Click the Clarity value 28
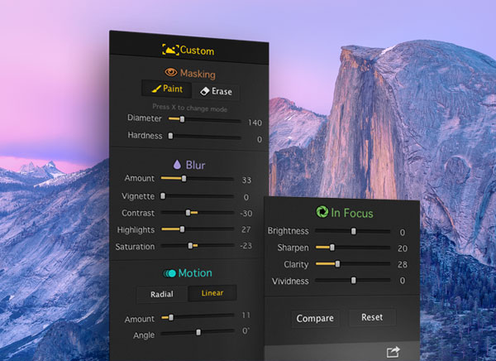The width and height of the screenshot is (496, 361). pyautogui.click(x=403, y=264)
